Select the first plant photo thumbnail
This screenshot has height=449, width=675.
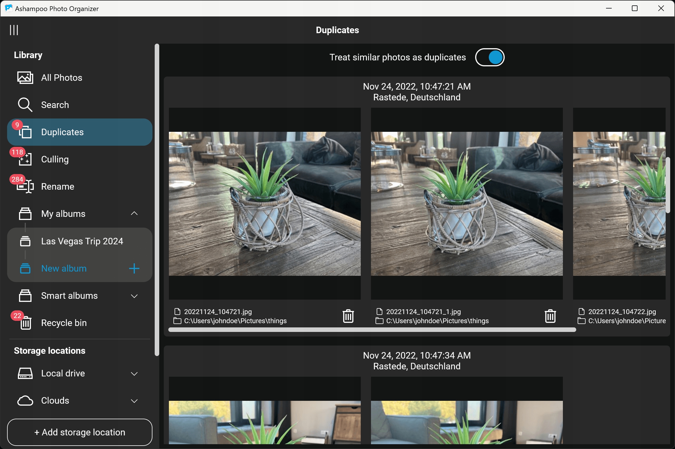pos(264,204)
